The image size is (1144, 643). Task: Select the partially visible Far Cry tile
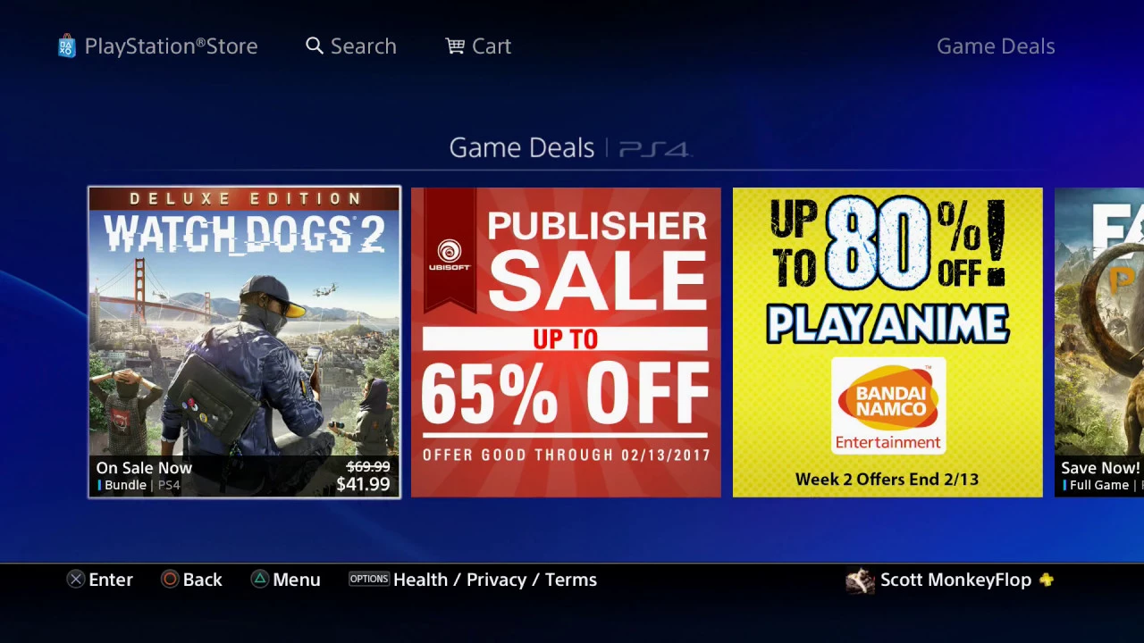click(1099, 342)
